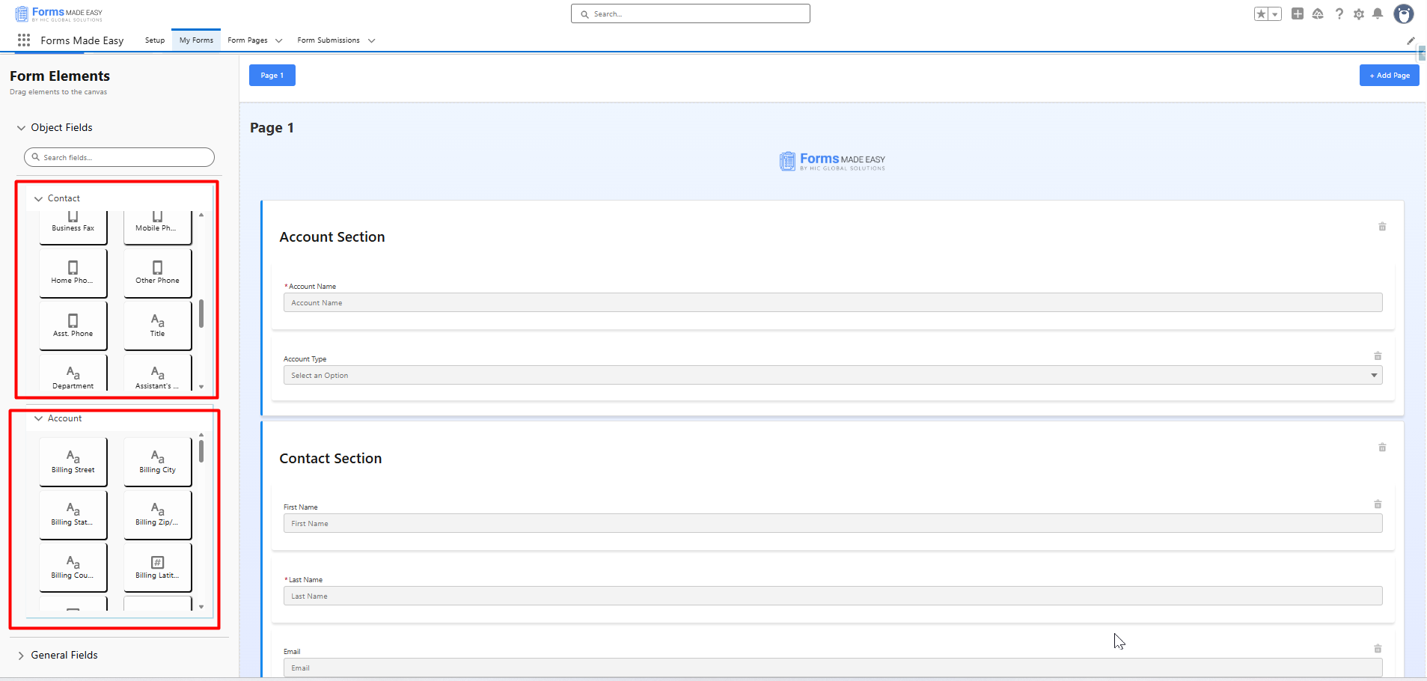Click the Account Section heading
The image size is (1427, 681).
coord(332,237)
